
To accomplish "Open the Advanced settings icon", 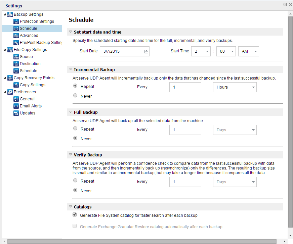I will (16, 35).
